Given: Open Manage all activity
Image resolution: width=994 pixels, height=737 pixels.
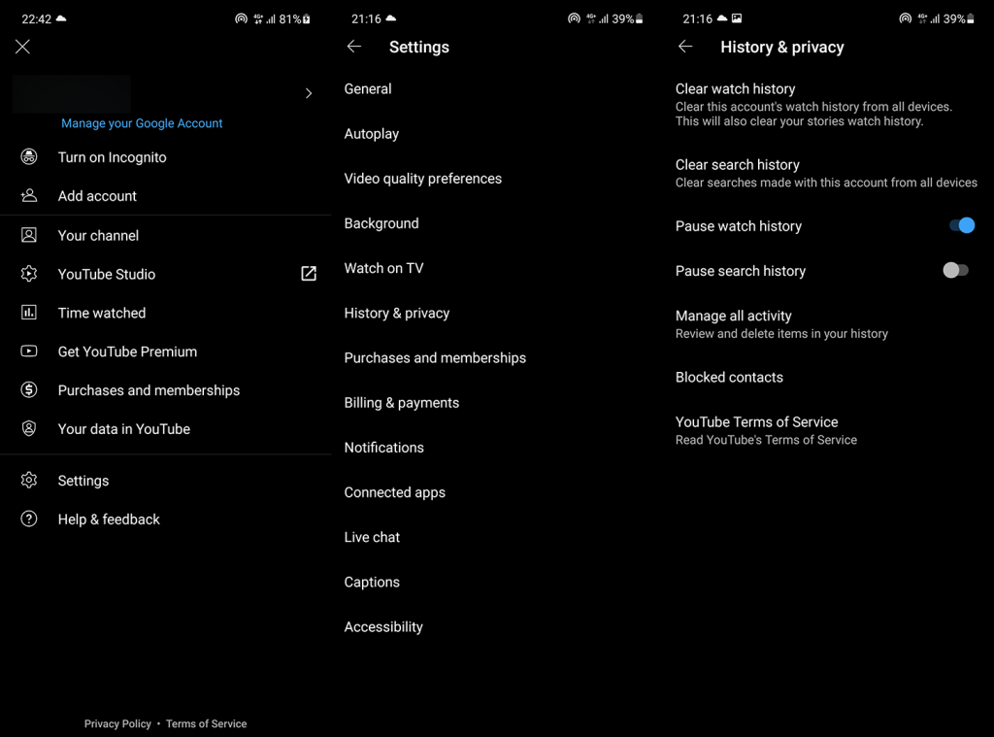Looking at the screenshot, I should [x=734, y=316].
